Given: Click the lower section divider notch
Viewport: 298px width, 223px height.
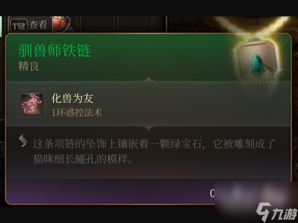Looking at the screenshot, I should coord(149,128).
